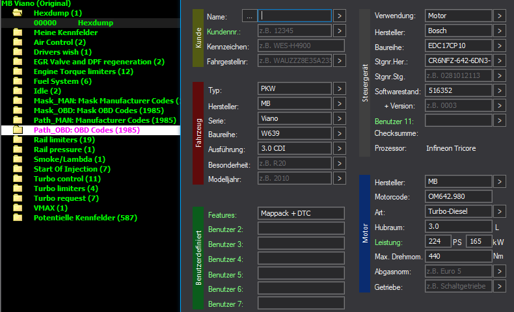Click folder icon beside Air Control (2)
Screen dimensions: 514x312
[18, 42]
